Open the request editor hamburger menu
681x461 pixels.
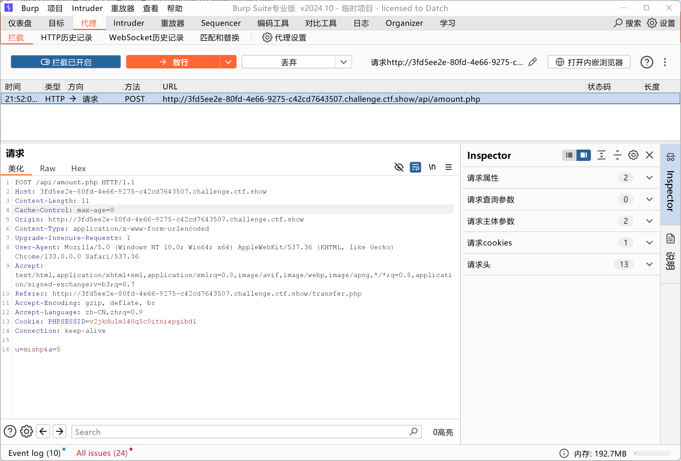(449, 167)
